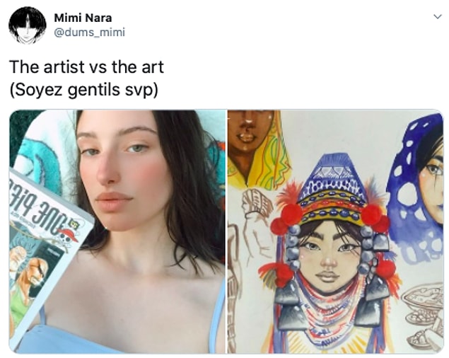This screenshot has height=358, width=449.
Task: Click the "(Soyez gentils svp)" line
Action: (83, 90)
